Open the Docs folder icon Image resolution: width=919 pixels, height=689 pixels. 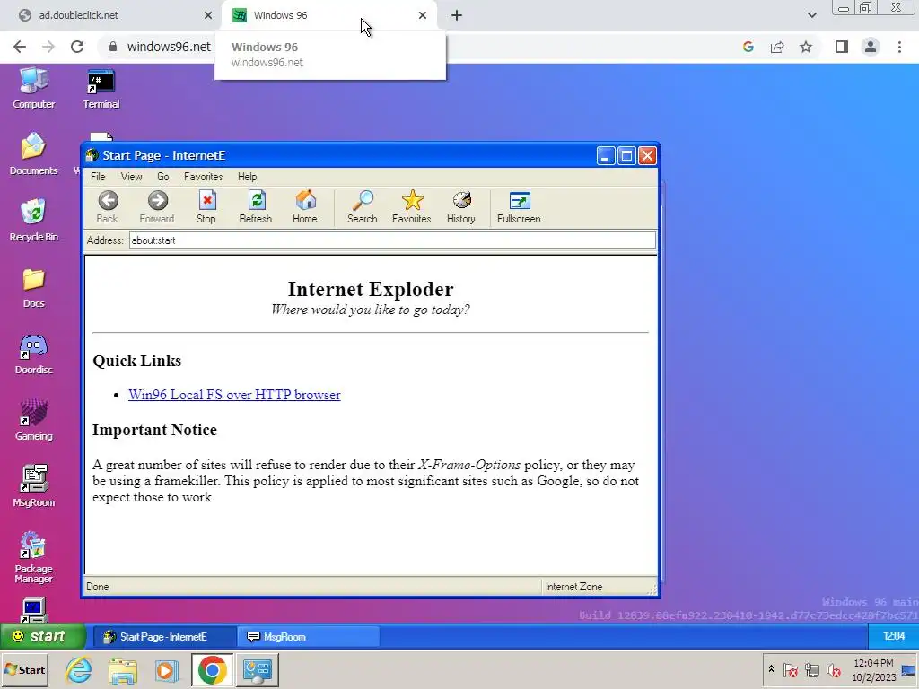tap(33, 288)
